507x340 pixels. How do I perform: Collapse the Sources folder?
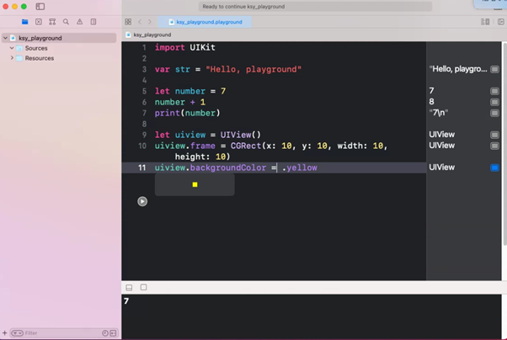12,48
